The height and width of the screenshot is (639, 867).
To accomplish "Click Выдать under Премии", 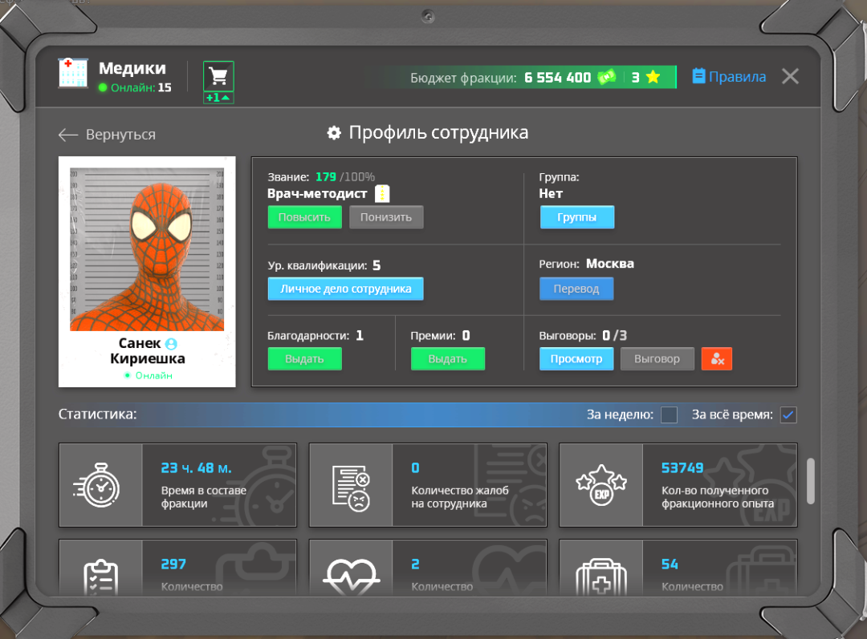I will (448, 359).
